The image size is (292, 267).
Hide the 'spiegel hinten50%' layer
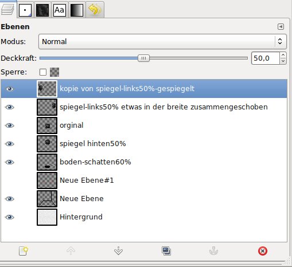coord(10,144)
